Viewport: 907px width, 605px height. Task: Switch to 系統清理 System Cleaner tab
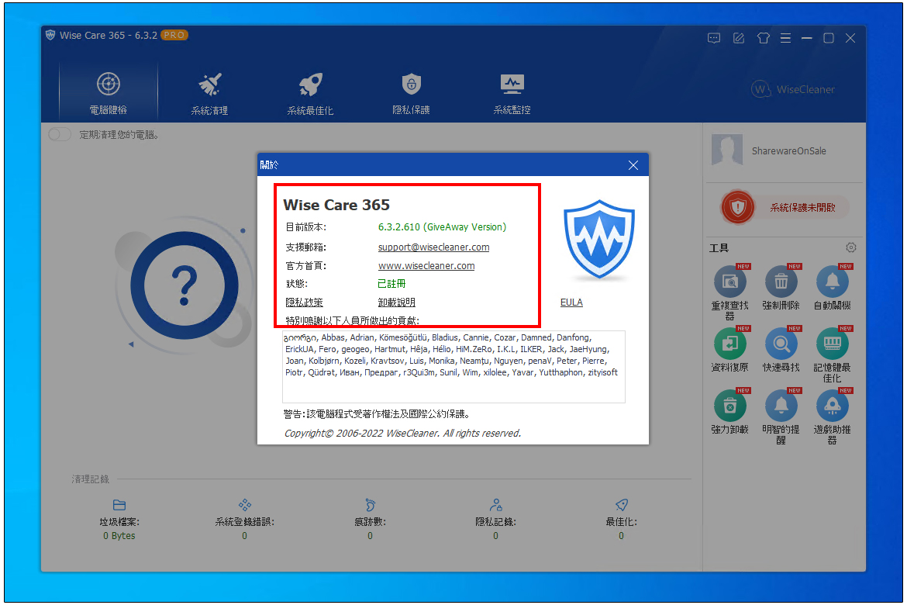(209, 92)
